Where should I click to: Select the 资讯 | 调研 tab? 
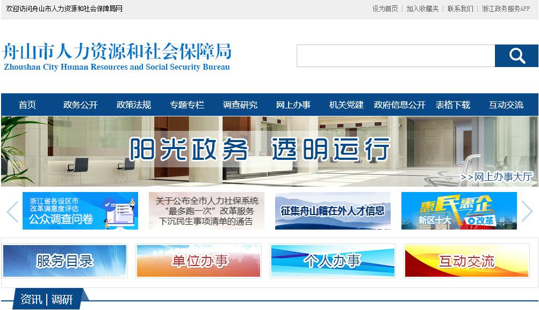[46, 299]
